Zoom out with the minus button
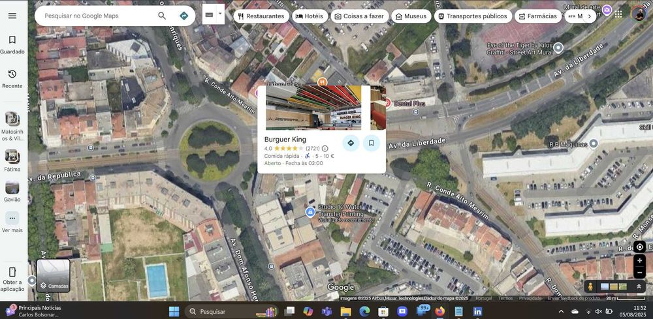 coord(639,273)
